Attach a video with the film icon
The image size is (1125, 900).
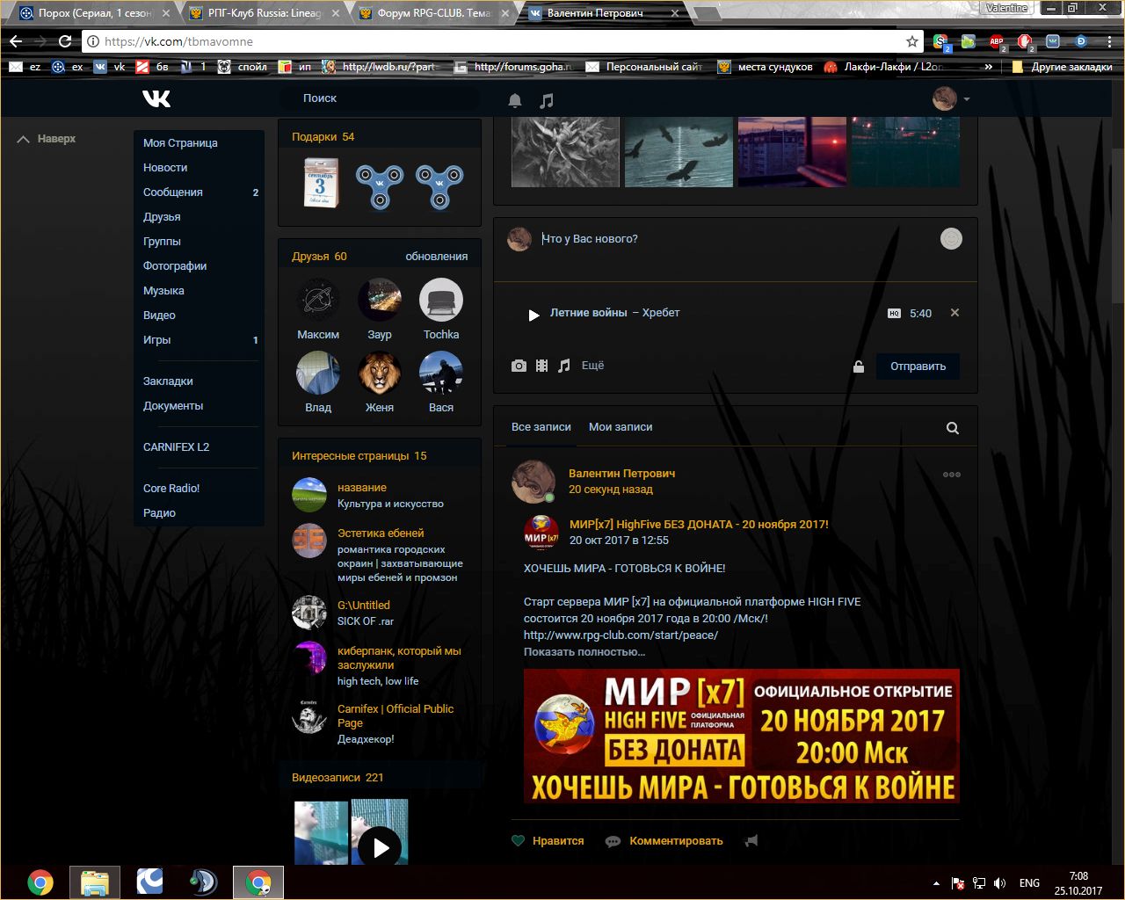[541, 366]
